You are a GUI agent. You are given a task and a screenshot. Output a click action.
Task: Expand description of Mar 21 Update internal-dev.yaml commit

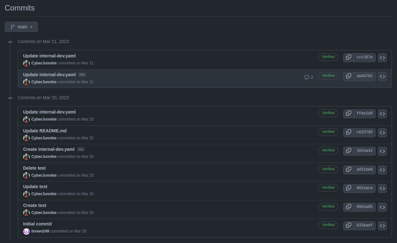coord(82,75)
